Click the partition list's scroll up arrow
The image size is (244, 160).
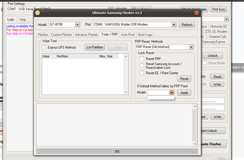pos(126,56)
